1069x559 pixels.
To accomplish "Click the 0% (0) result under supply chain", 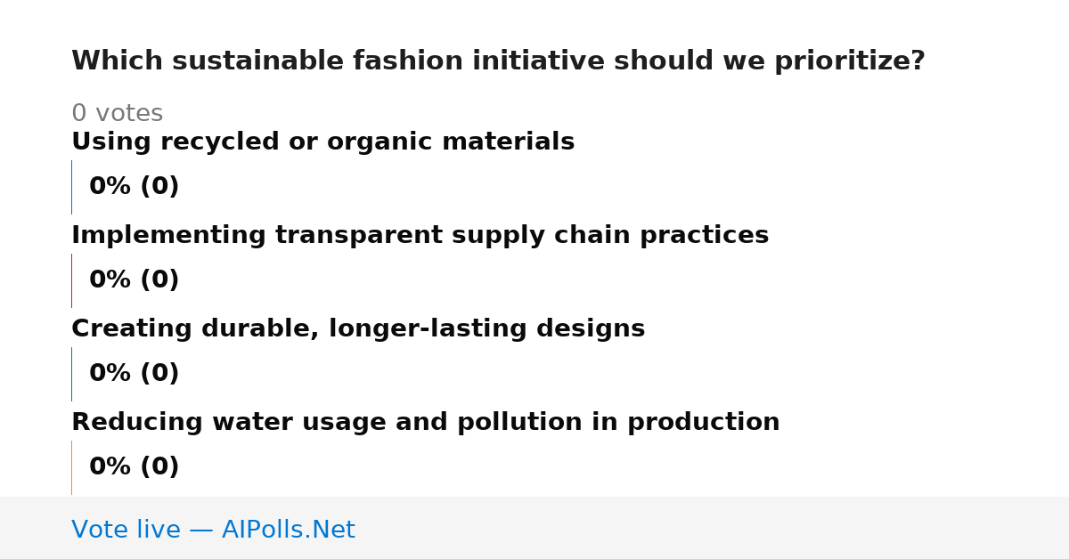I will tap(134, 280).
